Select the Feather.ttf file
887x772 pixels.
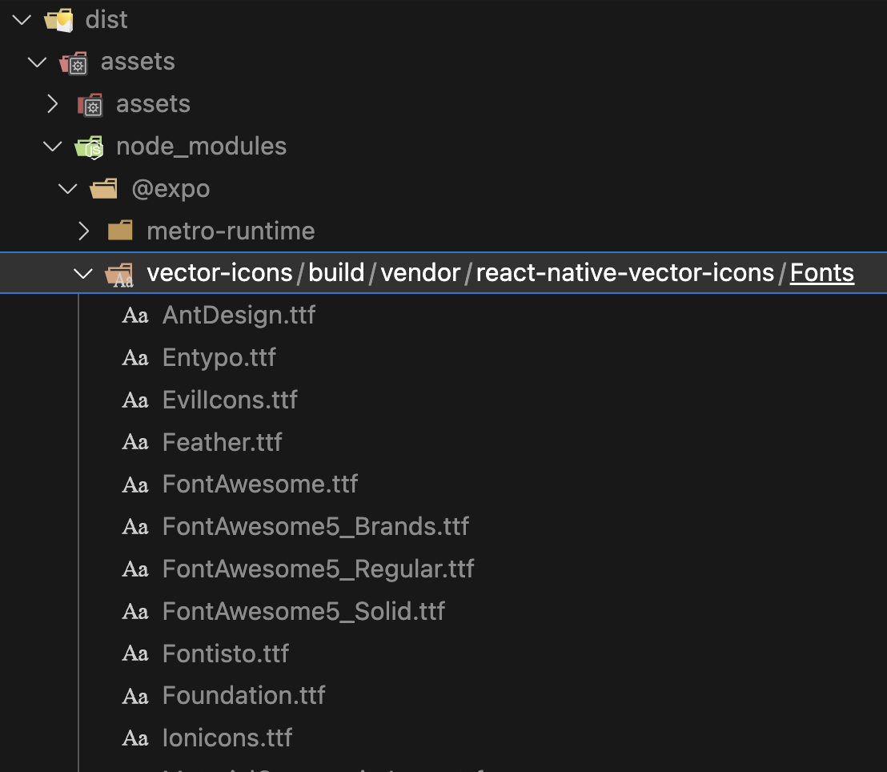coord(222,441)
